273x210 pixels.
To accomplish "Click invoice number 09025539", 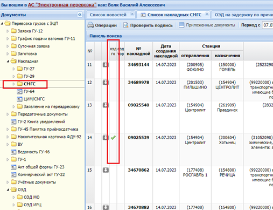I will coord(138,138).
